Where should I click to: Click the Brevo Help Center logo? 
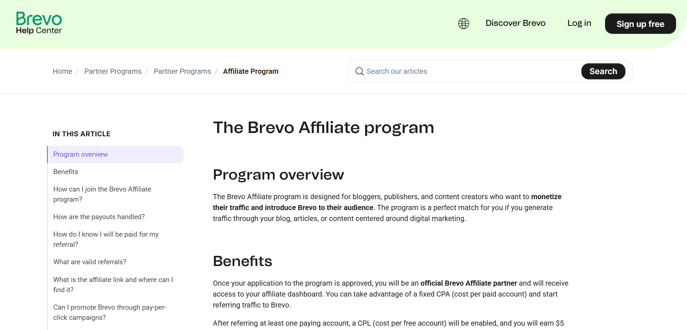tap(39, 23)
